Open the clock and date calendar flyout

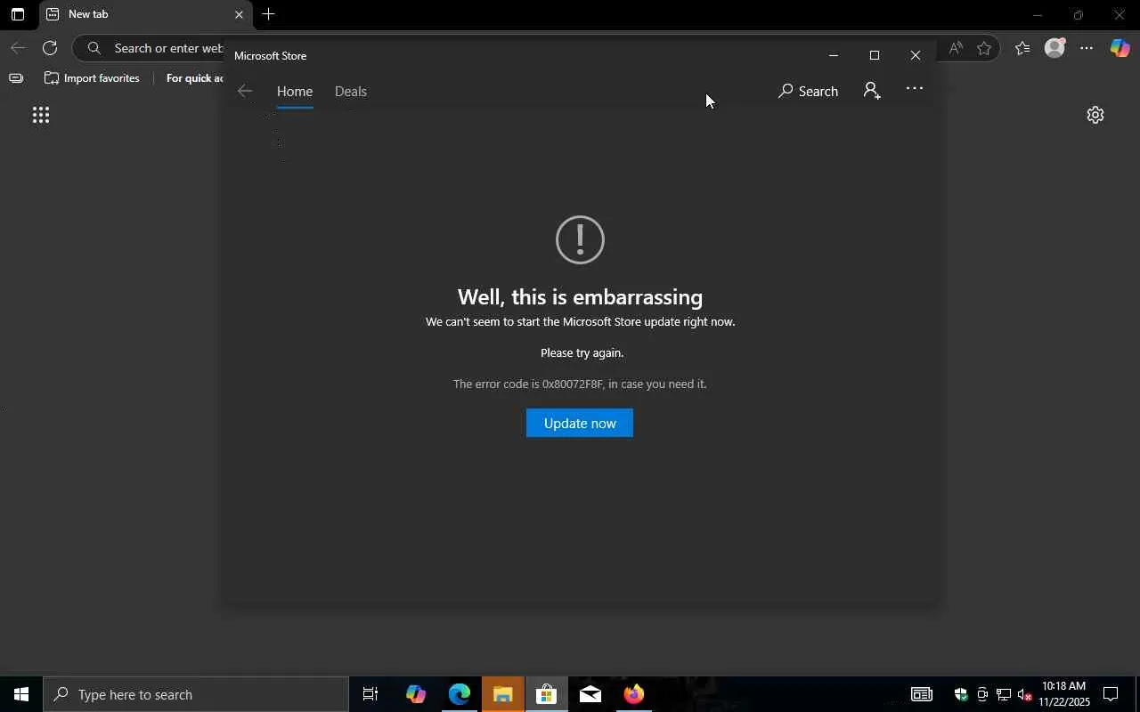pyautogui.click(x=1064, y=694)
